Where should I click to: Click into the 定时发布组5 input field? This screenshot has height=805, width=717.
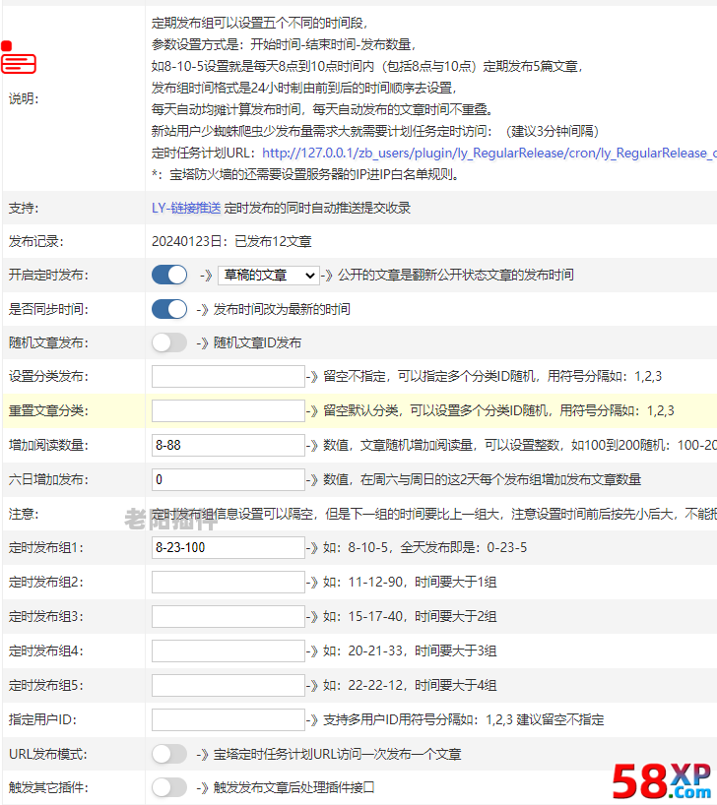click(x=228, y=685)
